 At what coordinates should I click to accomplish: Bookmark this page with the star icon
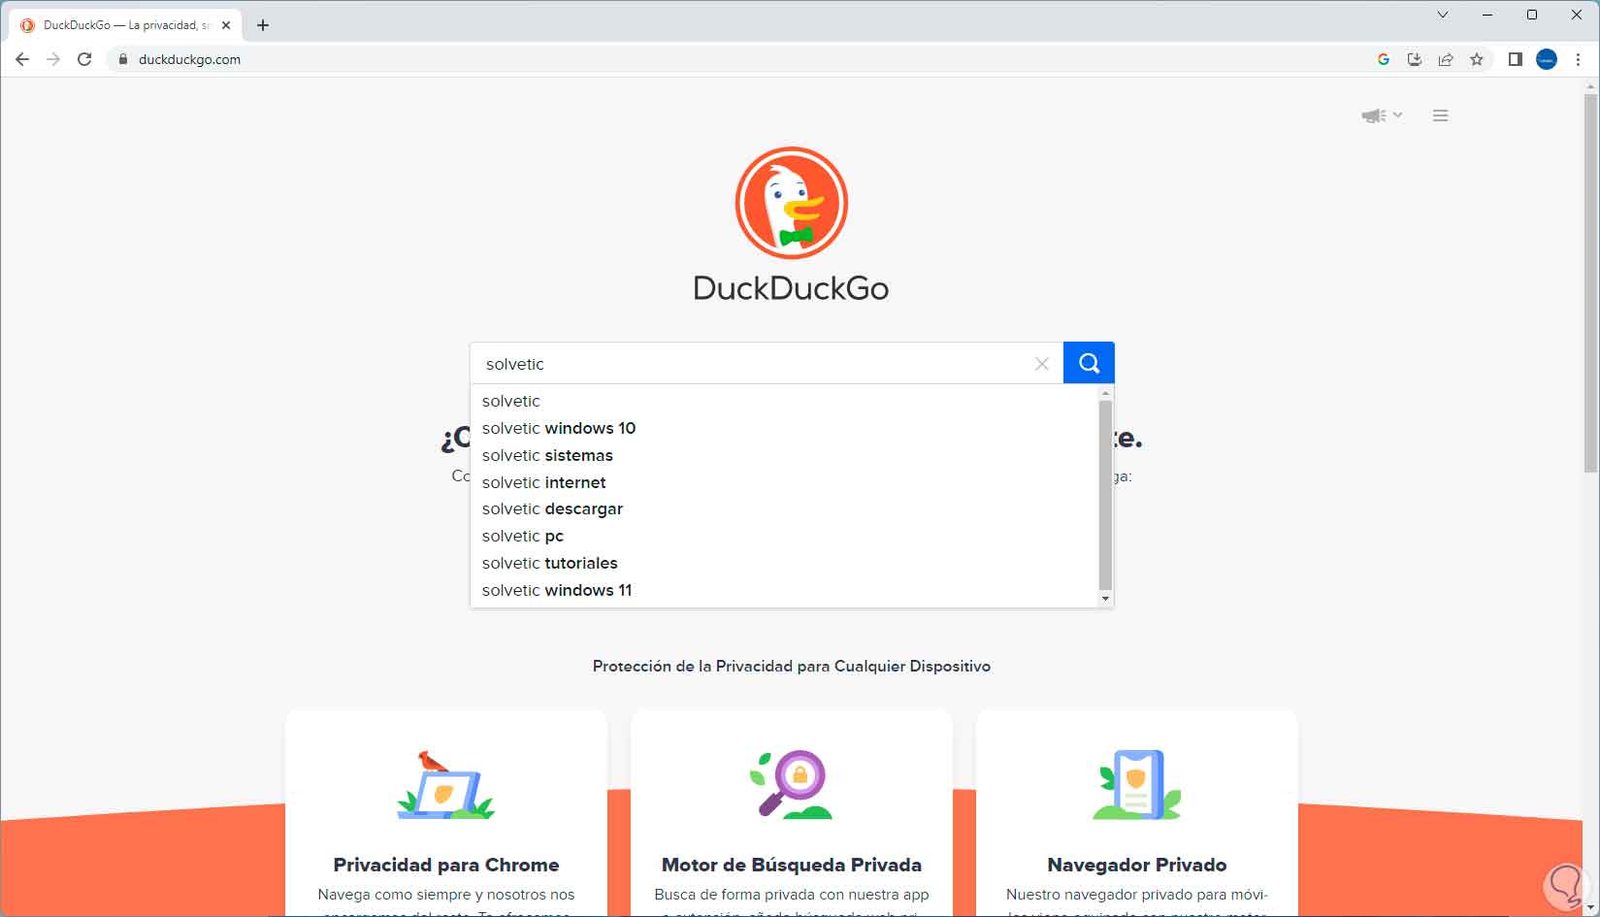(x=1477, y=59)
